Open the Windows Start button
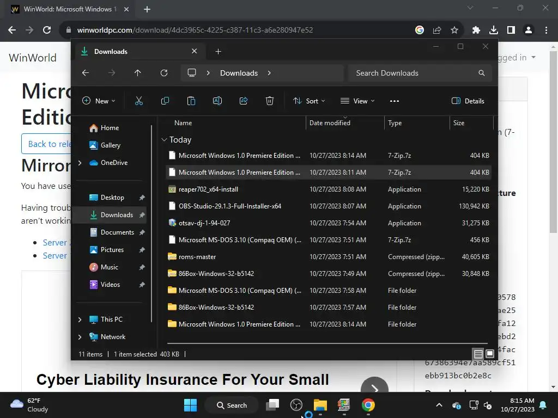Viewport: 558px width, 418px height. 190,405
